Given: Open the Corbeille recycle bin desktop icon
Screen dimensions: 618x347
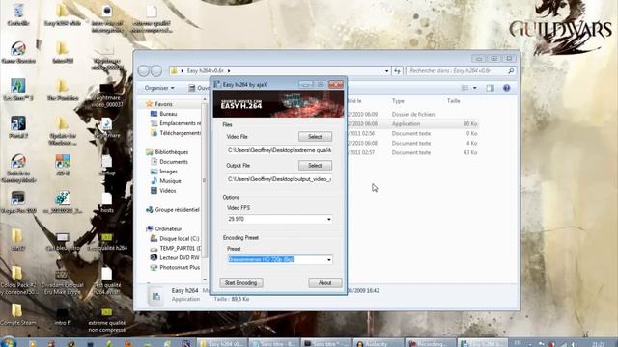Looking at the screenshot, I should click(18, 15).
